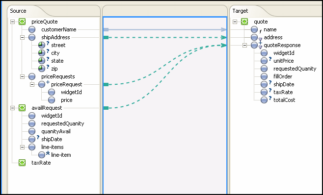The image size is (323, 195).
Task: Click the shipAddress mapping link handle
Action: tap(106, 37)
